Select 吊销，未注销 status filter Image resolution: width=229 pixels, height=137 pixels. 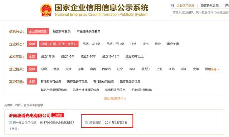[92, 44]
